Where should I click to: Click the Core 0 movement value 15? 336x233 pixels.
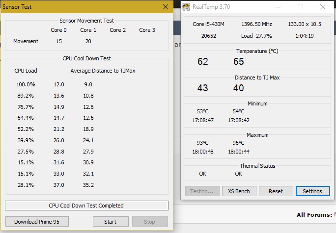[x=59, y=41]
